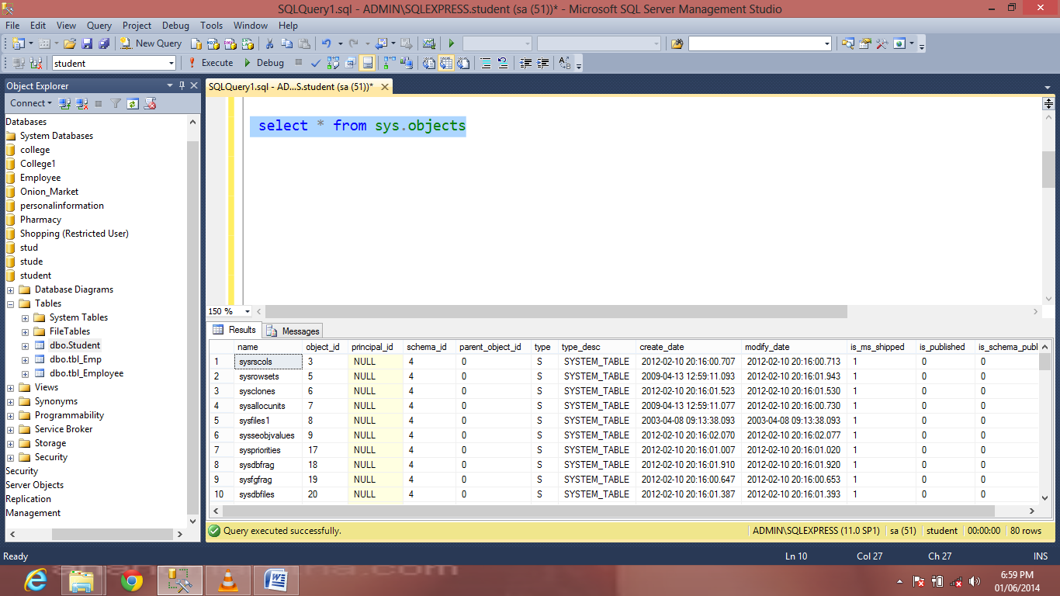Open the Connect dropdown in Object Explorer

[x=31, y=103]
